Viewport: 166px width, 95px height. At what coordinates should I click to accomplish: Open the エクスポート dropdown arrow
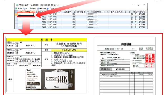36,9
